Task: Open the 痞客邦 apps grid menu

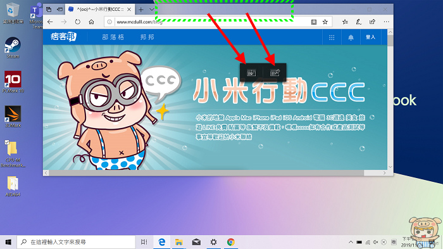Action: point(332,37)
